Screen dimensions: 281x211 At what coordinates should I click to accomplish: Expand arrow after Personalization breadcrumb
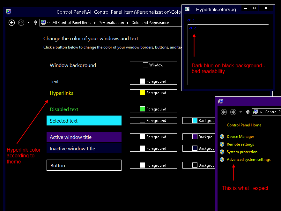tap(128, 23)
